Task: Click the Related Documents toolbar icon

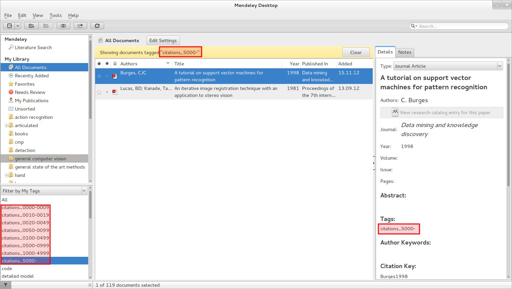Action: 63,26
